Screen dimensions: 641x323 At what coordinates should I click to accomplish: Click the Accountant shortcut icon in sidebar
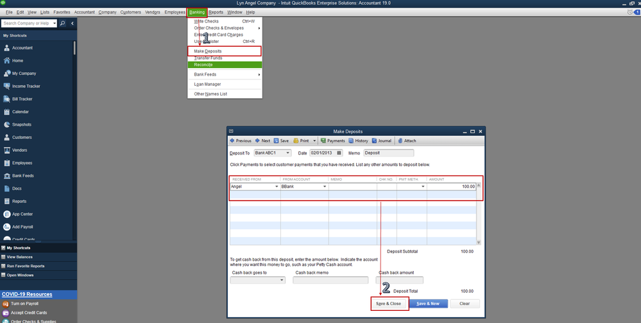[x=6, y=48]
